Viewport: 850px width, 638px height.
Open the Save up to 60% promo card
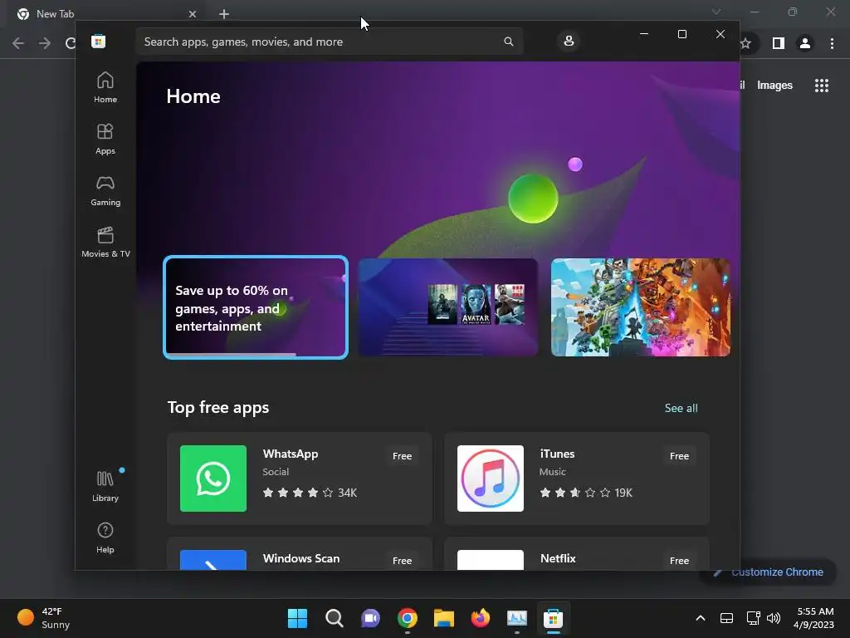tap(256, 307)
